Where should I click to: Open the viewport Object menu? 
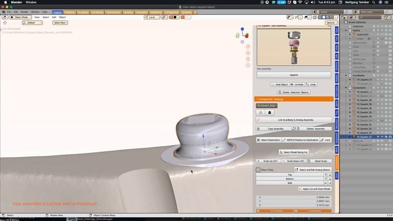62,17
